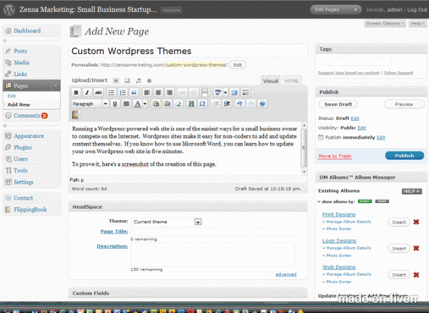Preview the page
This screenshot has width=429, height=313.
click(404, 104)
